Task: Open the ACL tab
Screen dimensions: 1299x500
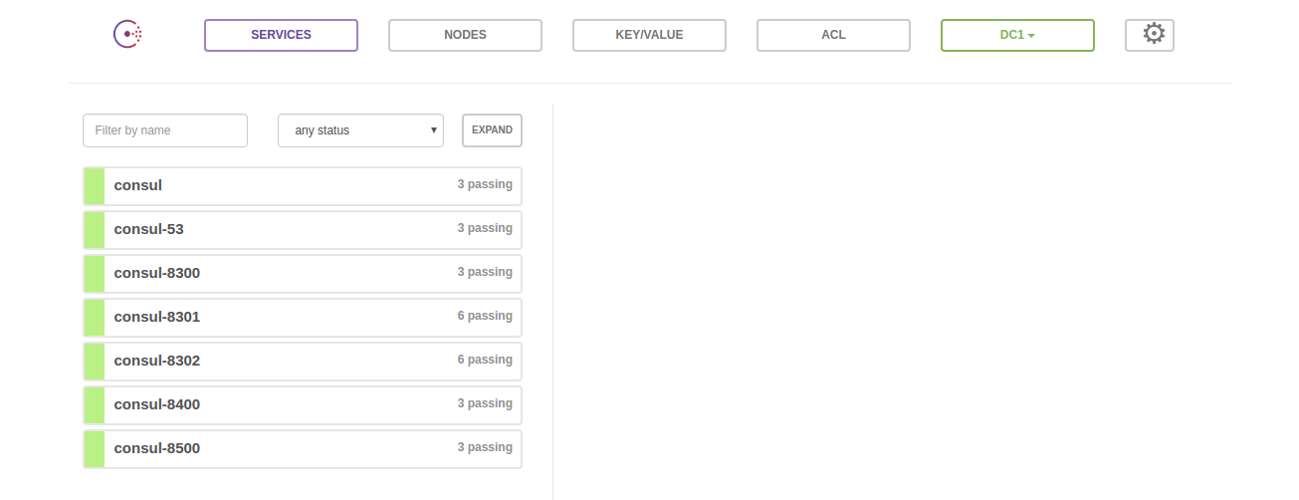Action: [x=833, y=35]
